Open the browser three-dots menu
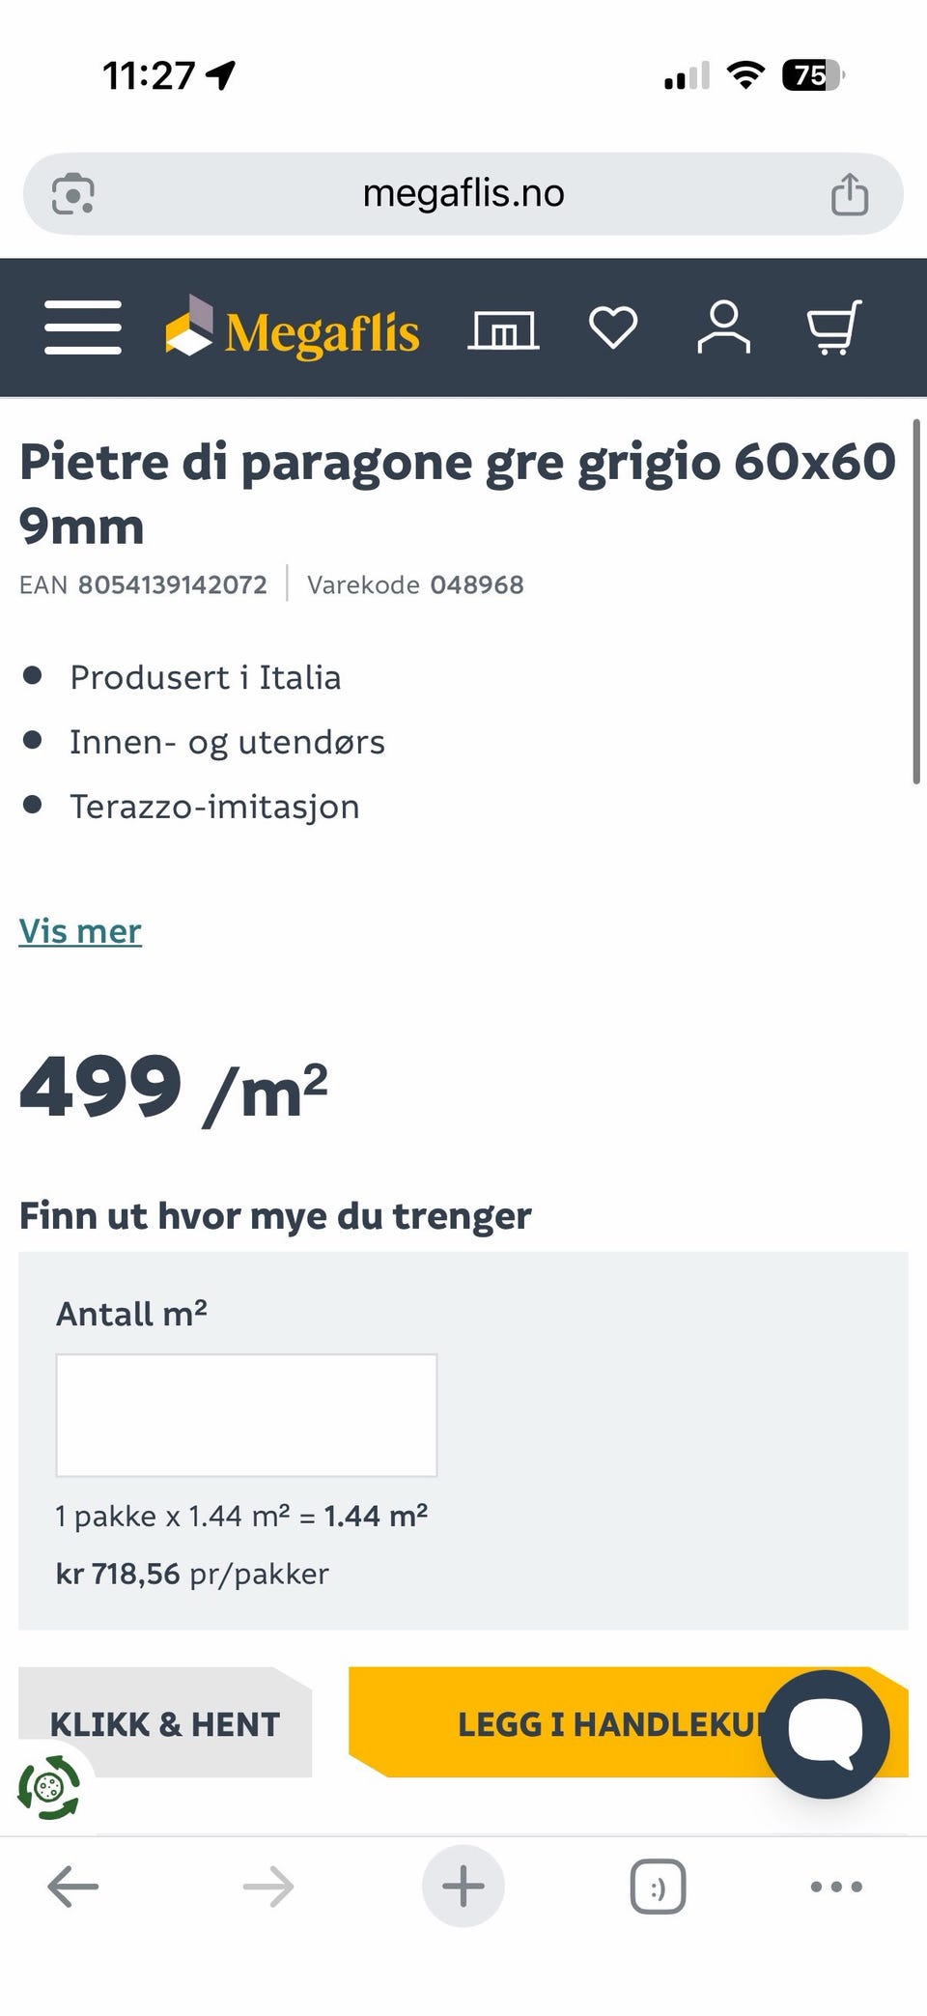927x2016 pixels. pyautogui.click(x=836, y=1886)
